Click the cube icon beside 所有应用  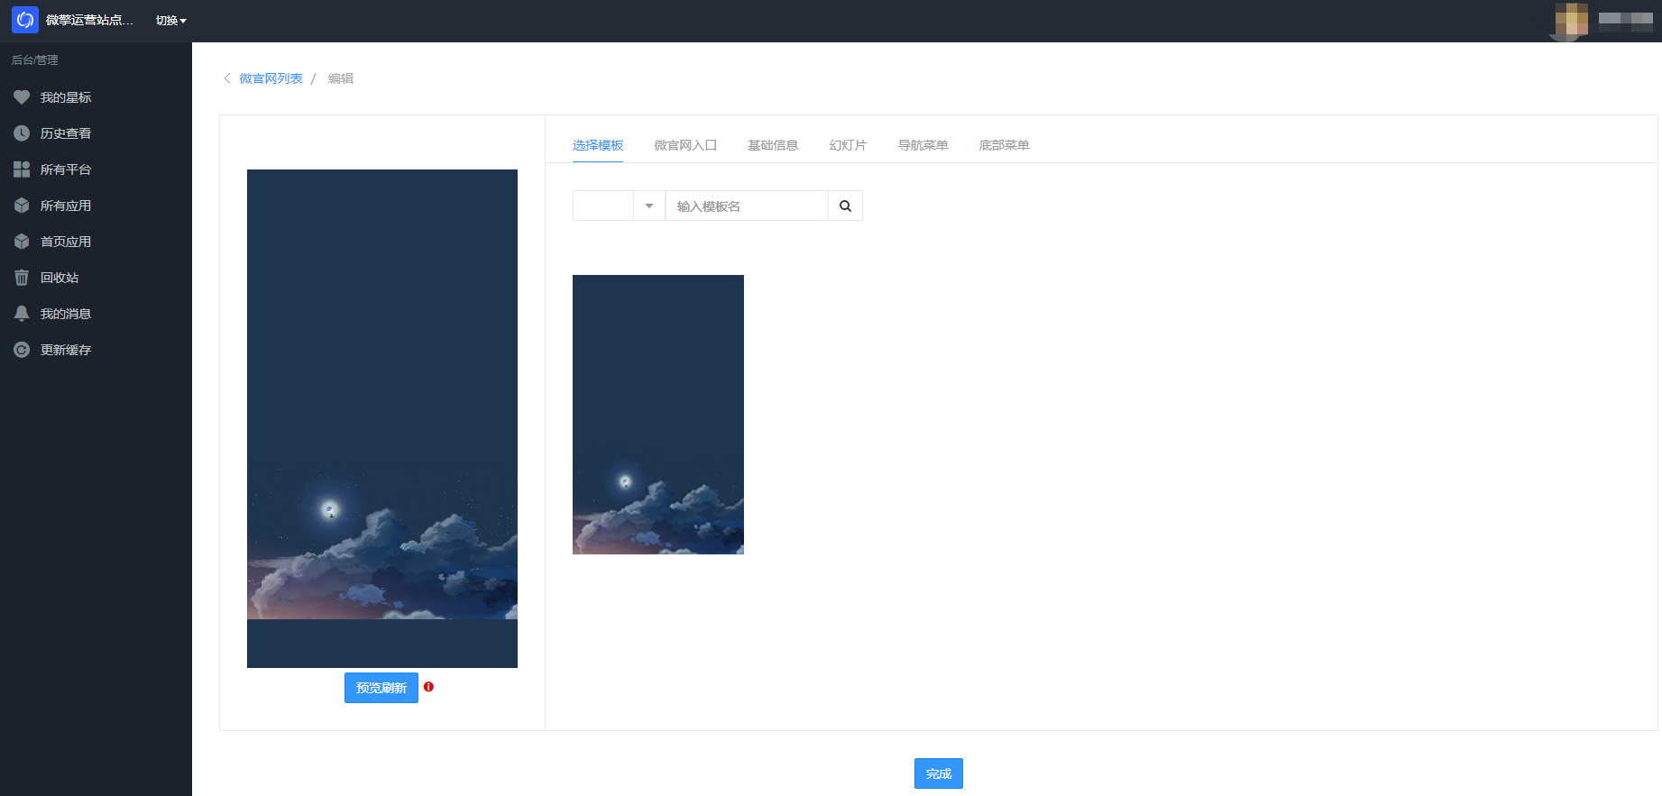(22, 206)
